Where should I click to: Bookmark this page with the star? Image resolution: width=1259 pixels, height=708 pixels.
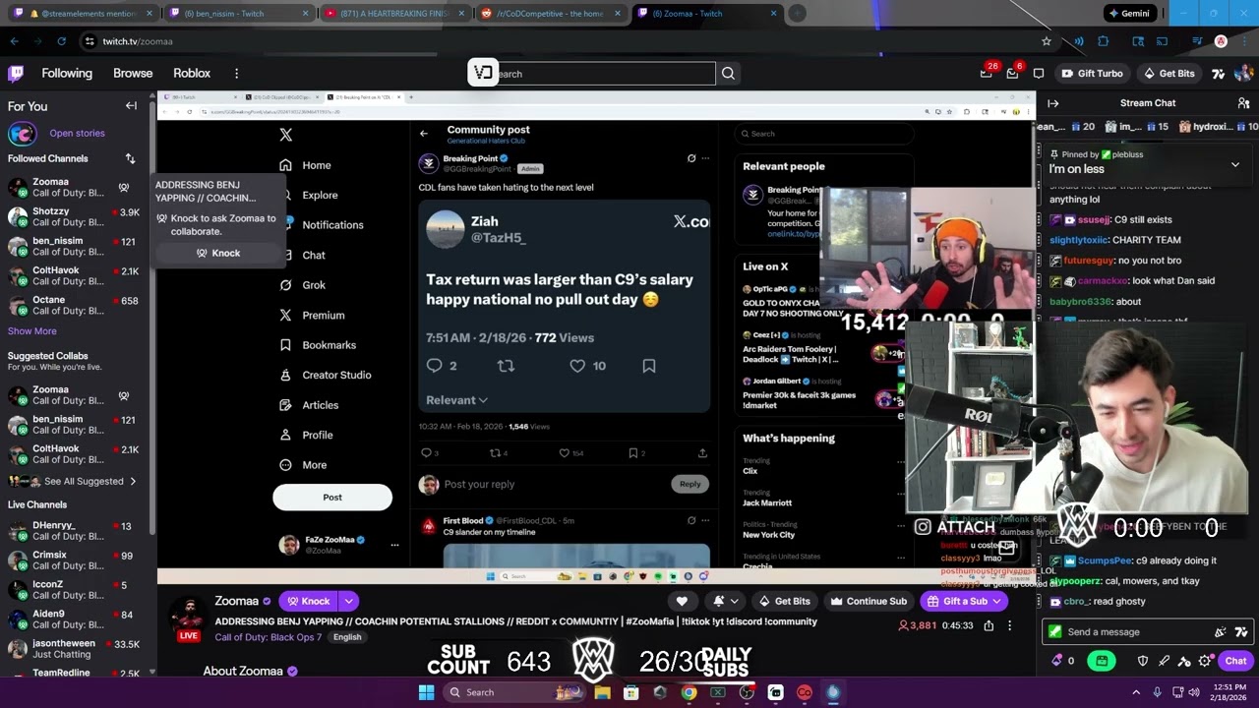click(x=1047, y=41)
